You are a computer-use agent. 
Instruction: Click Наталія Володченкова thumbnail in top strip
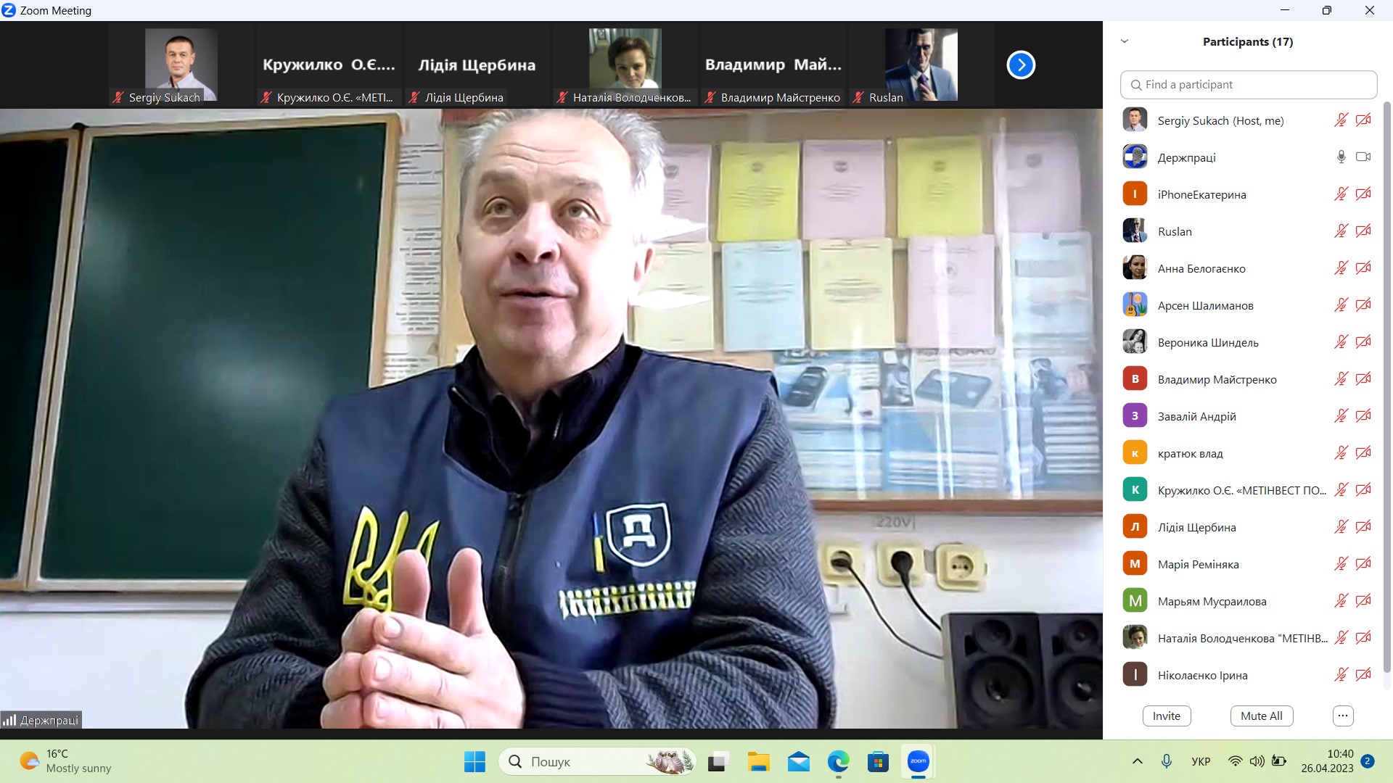click(625, 65)
